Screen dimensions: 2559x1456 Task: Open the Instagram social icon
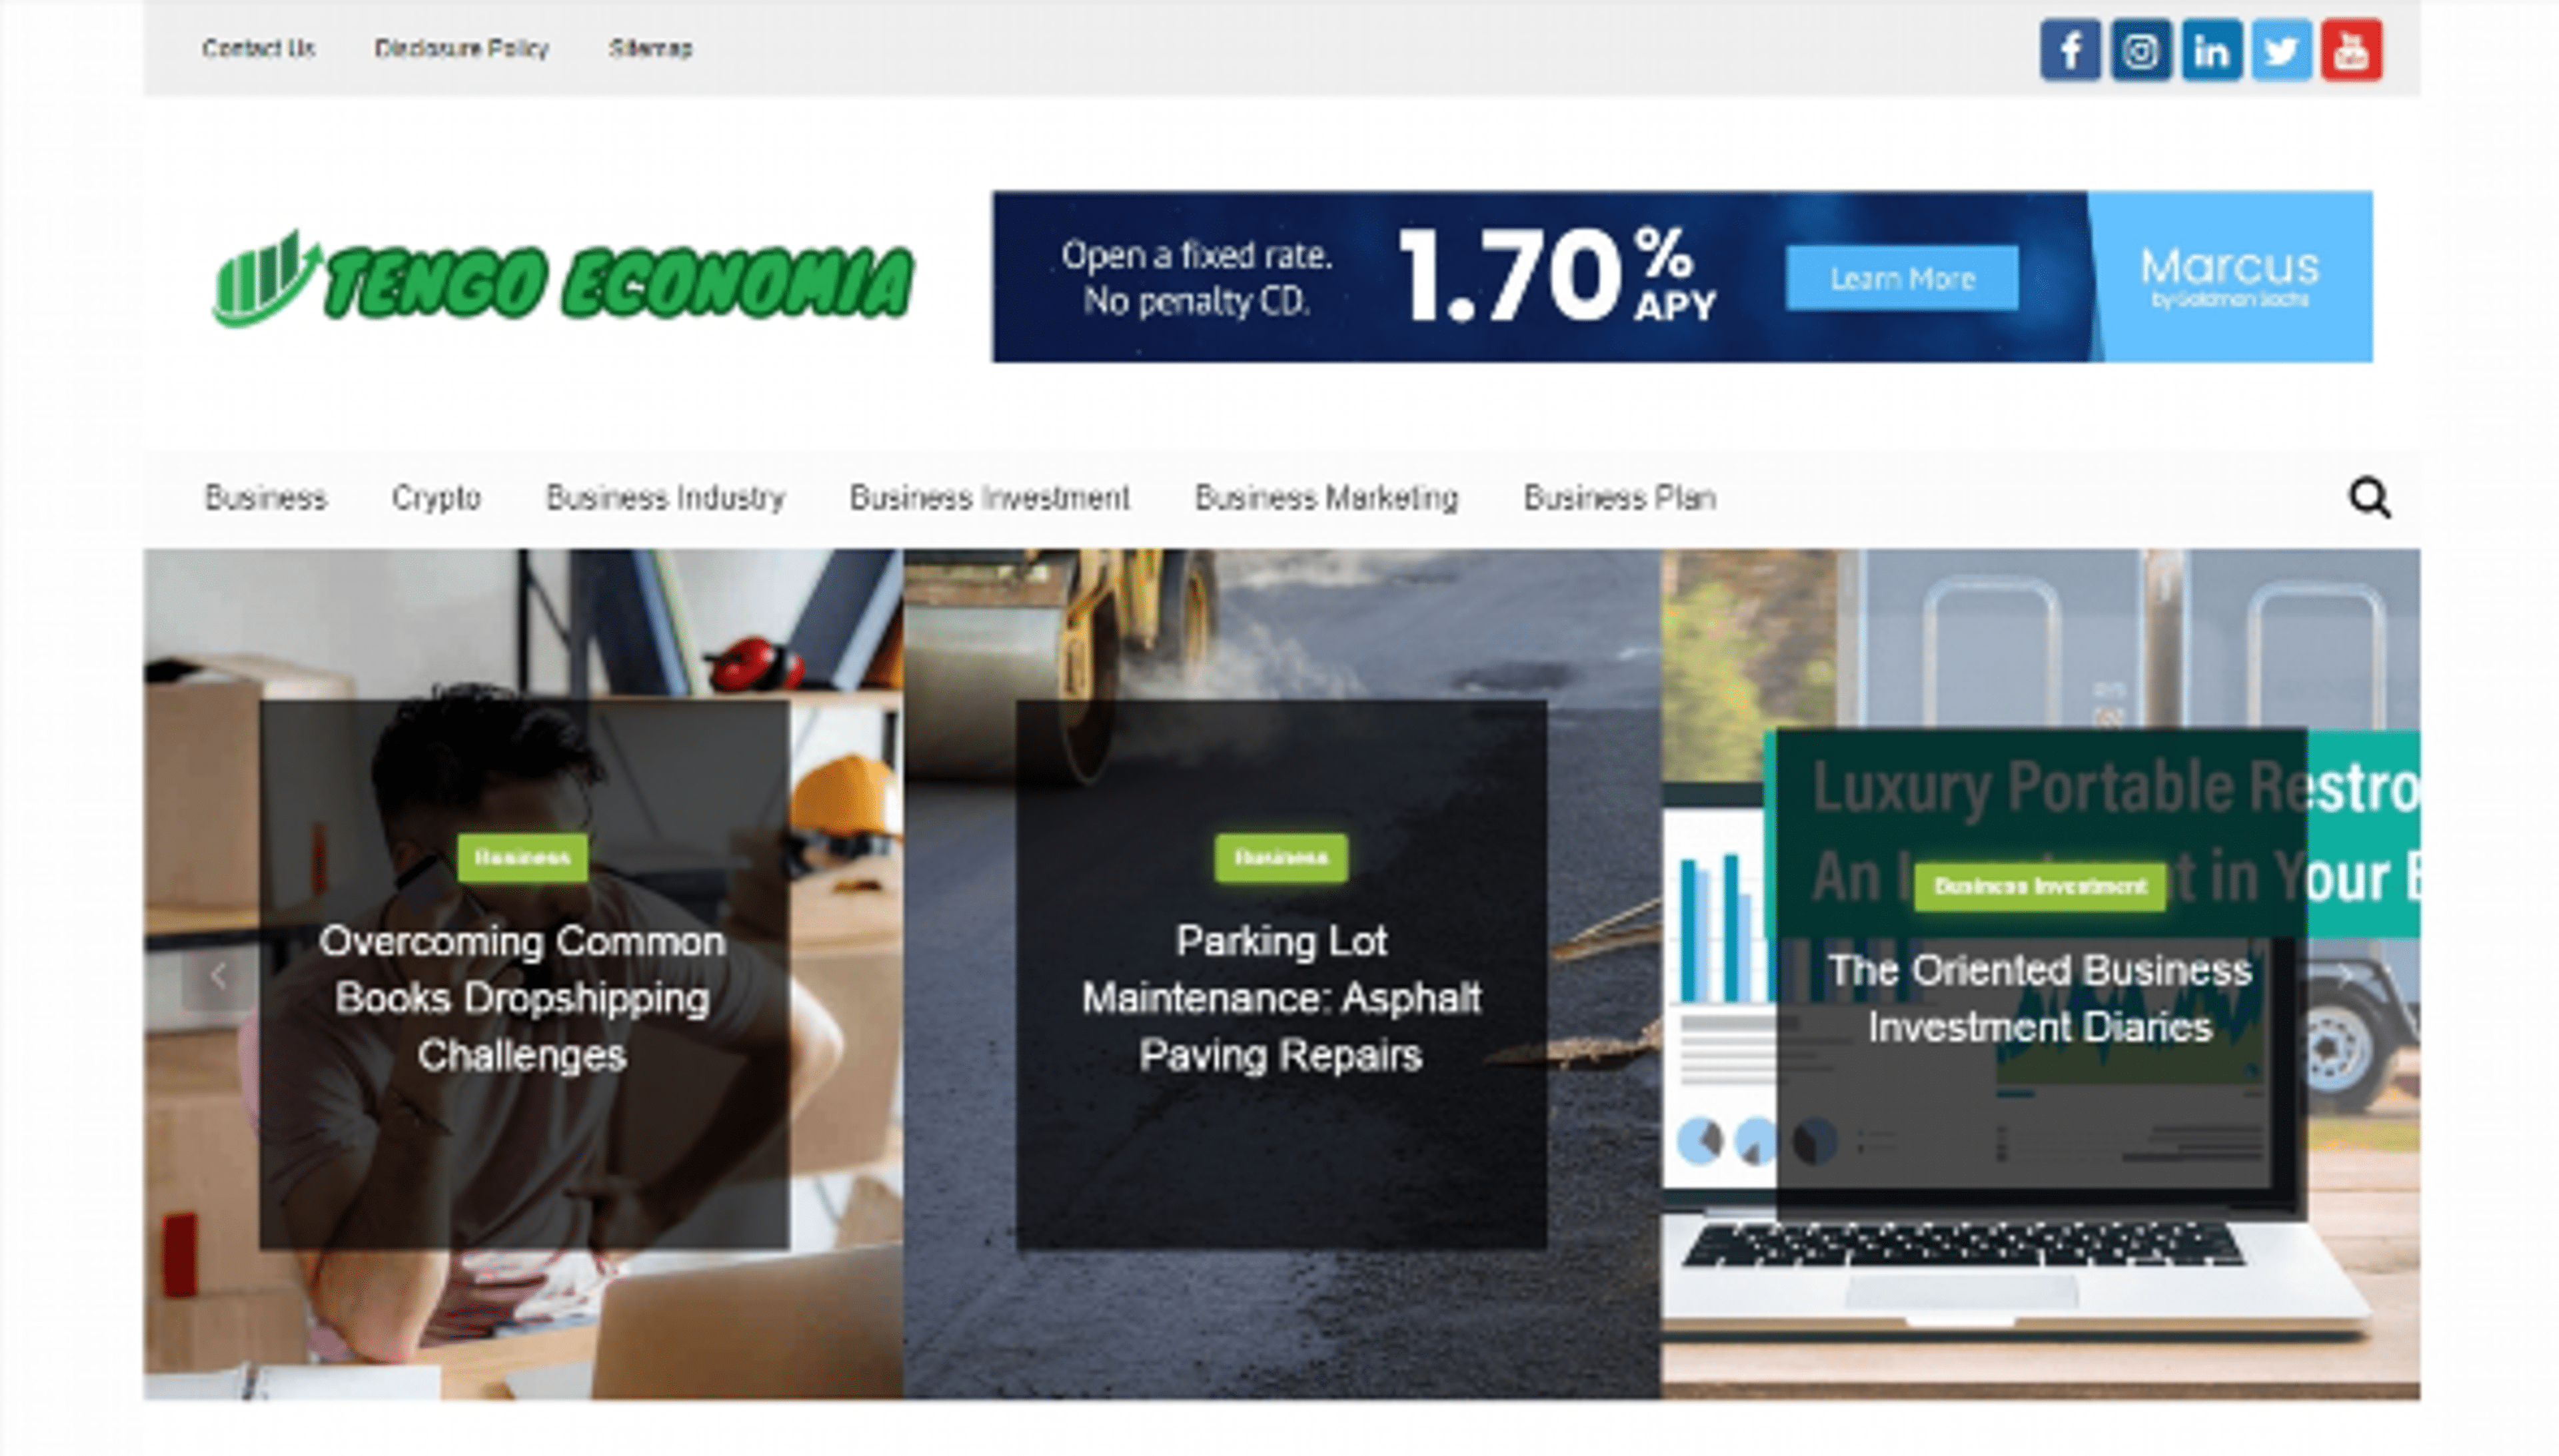point(2140,49)
